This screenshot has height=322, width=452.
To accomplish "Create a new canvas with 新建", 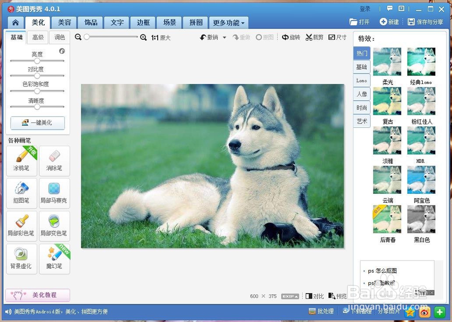I will pyautogui.click(x=389, y=22).
